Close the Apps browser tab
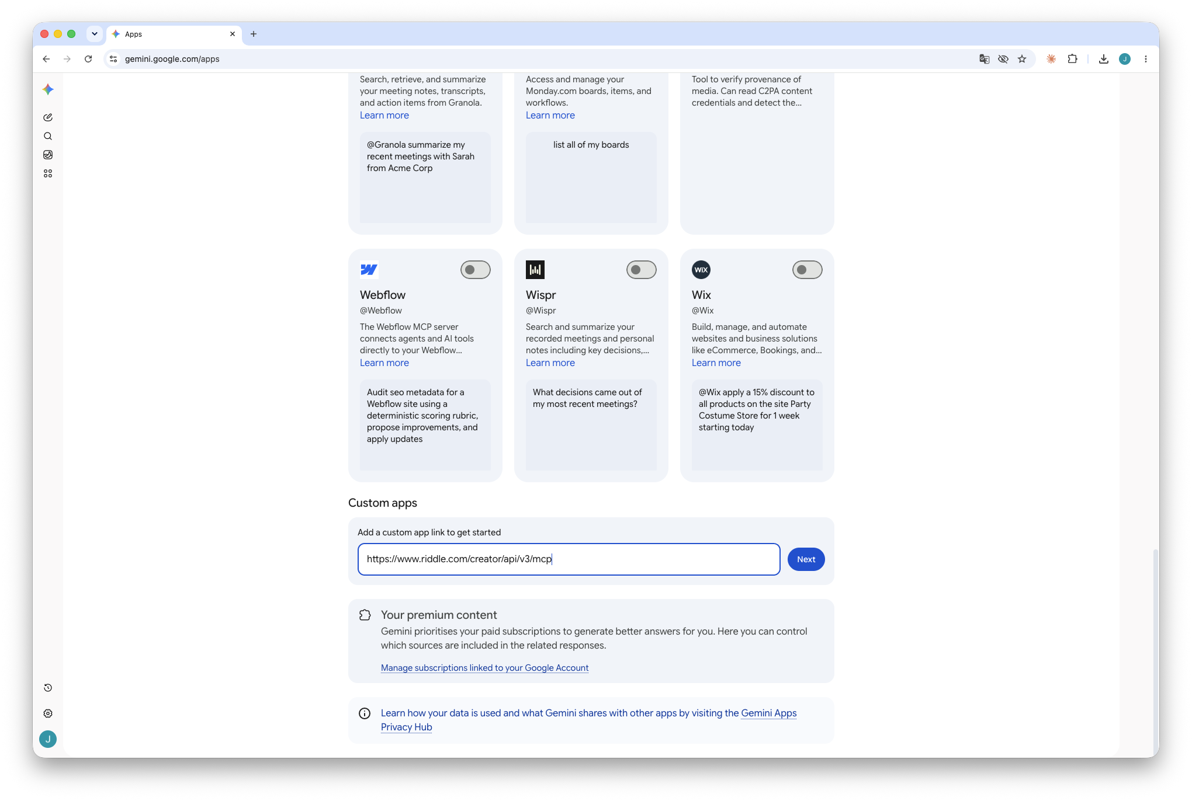 [x=233, y=34]
